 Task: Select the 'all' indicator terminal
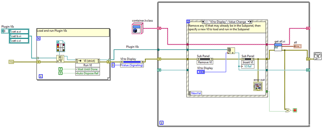tap(298, 46)
